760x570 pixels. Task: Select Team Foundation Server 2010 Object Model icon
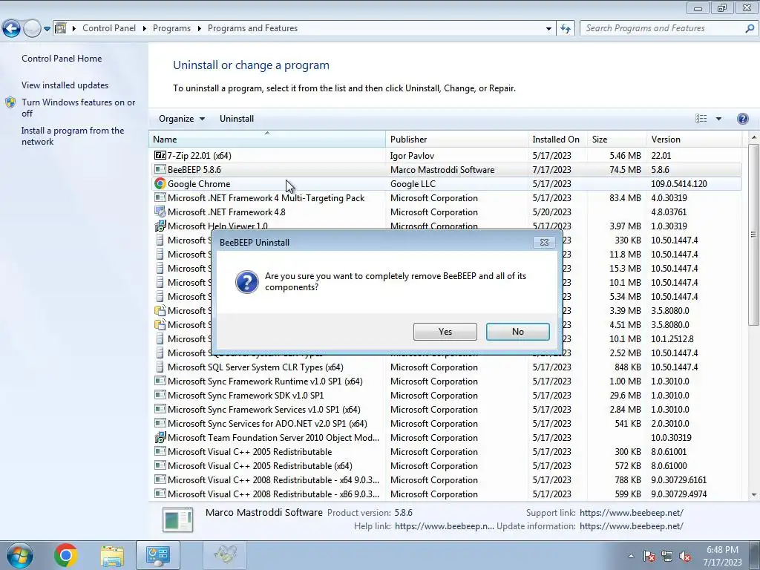click(160, 437)
